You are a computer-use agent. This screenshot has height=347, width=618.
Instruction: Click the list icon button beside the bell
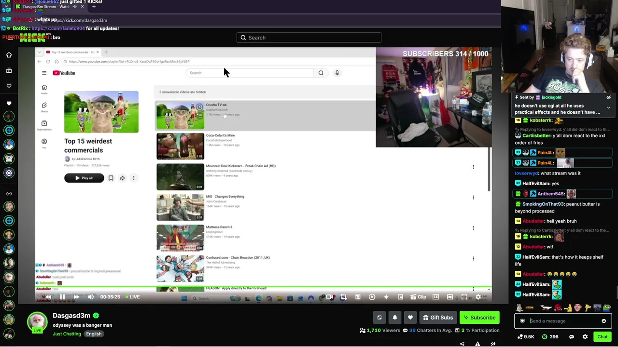(x=379, y=318)
